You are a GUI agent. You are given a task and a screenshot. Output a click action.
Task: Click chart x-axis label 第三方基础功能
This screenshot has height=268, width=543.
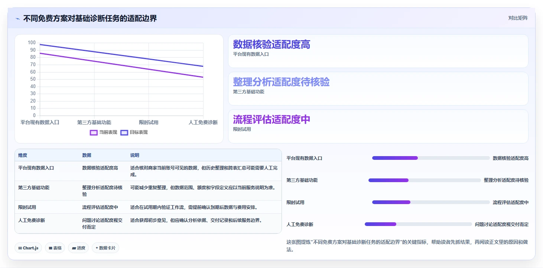pyautogui.click(x=94, y=122)
